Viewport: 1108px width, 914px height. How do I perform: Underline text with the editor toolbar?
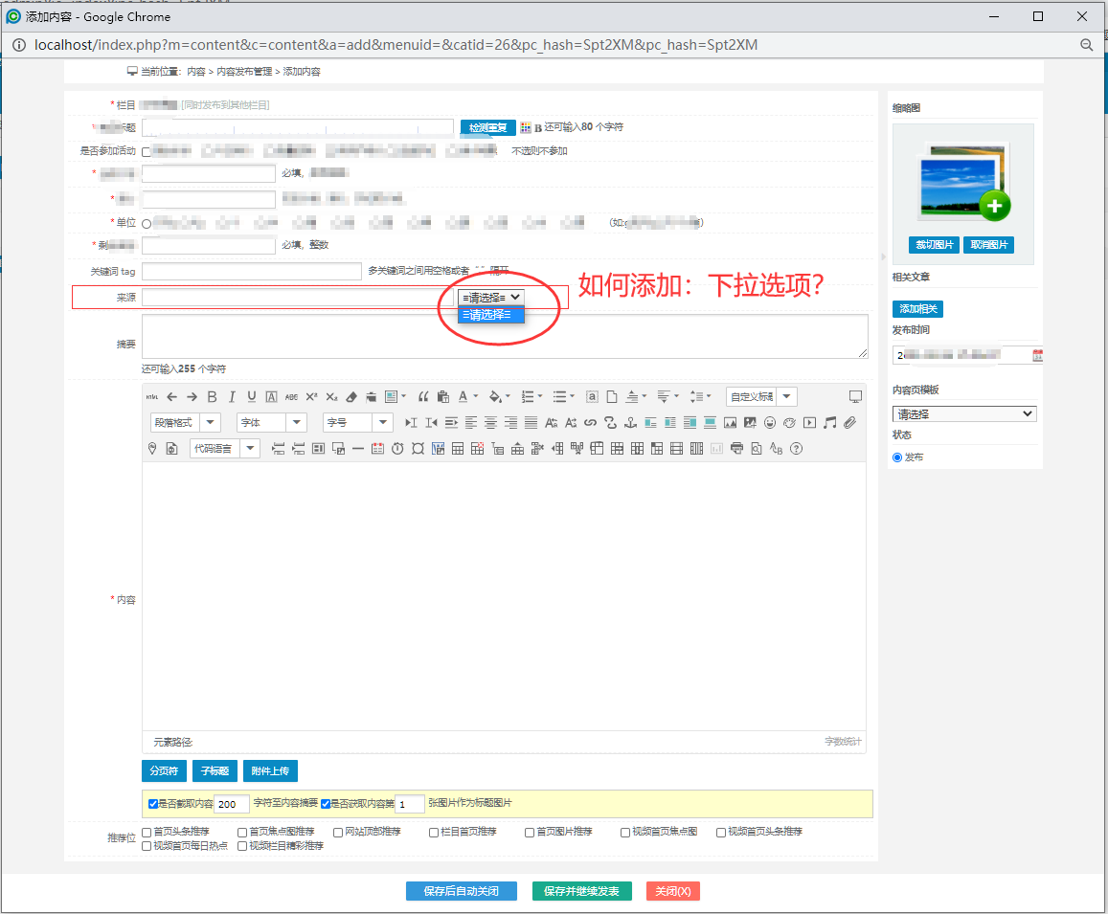[x=252, y=397]
